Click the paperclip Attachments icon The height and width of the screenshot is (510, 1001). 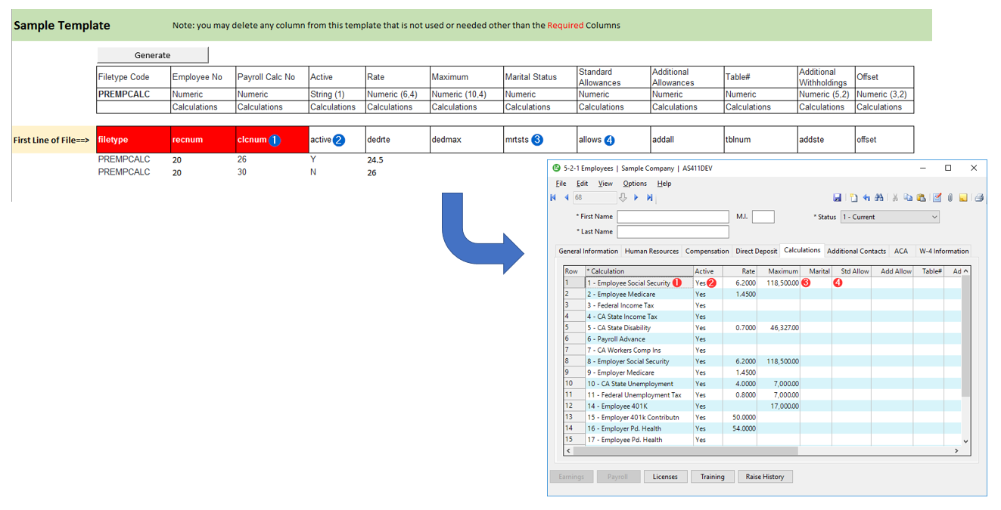950,198
